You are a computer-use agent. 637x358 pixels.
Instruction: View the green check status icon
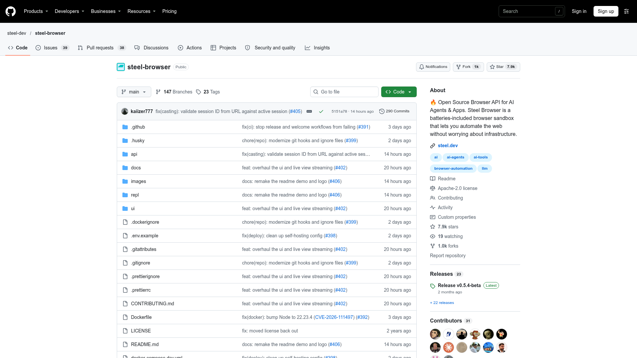click(321, 111)
